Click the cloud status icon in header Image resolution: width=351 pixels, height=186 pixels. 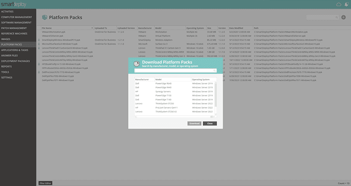coord(339,4)
